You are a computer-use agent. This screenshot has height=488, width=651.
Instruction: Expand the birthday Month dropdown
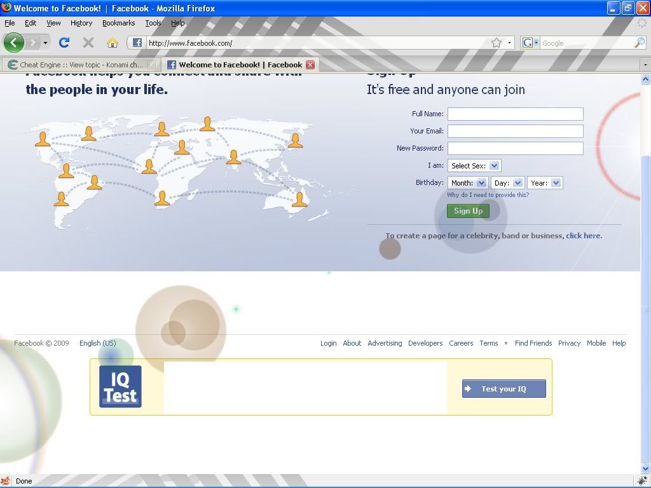coord(469,183)
